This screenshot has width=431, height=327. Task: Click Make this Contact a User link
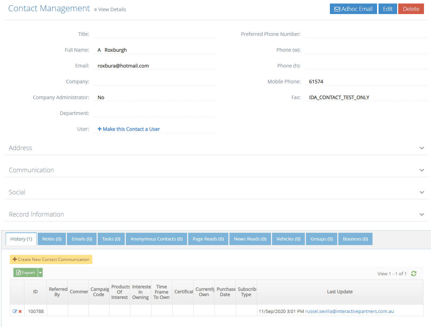pos(129,129)
